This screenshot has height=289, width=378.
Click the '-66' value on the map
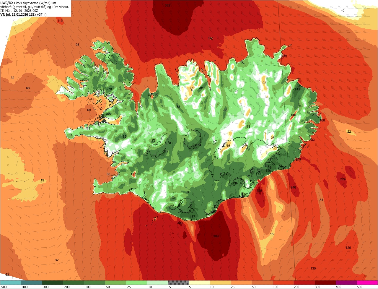(225, 110)
